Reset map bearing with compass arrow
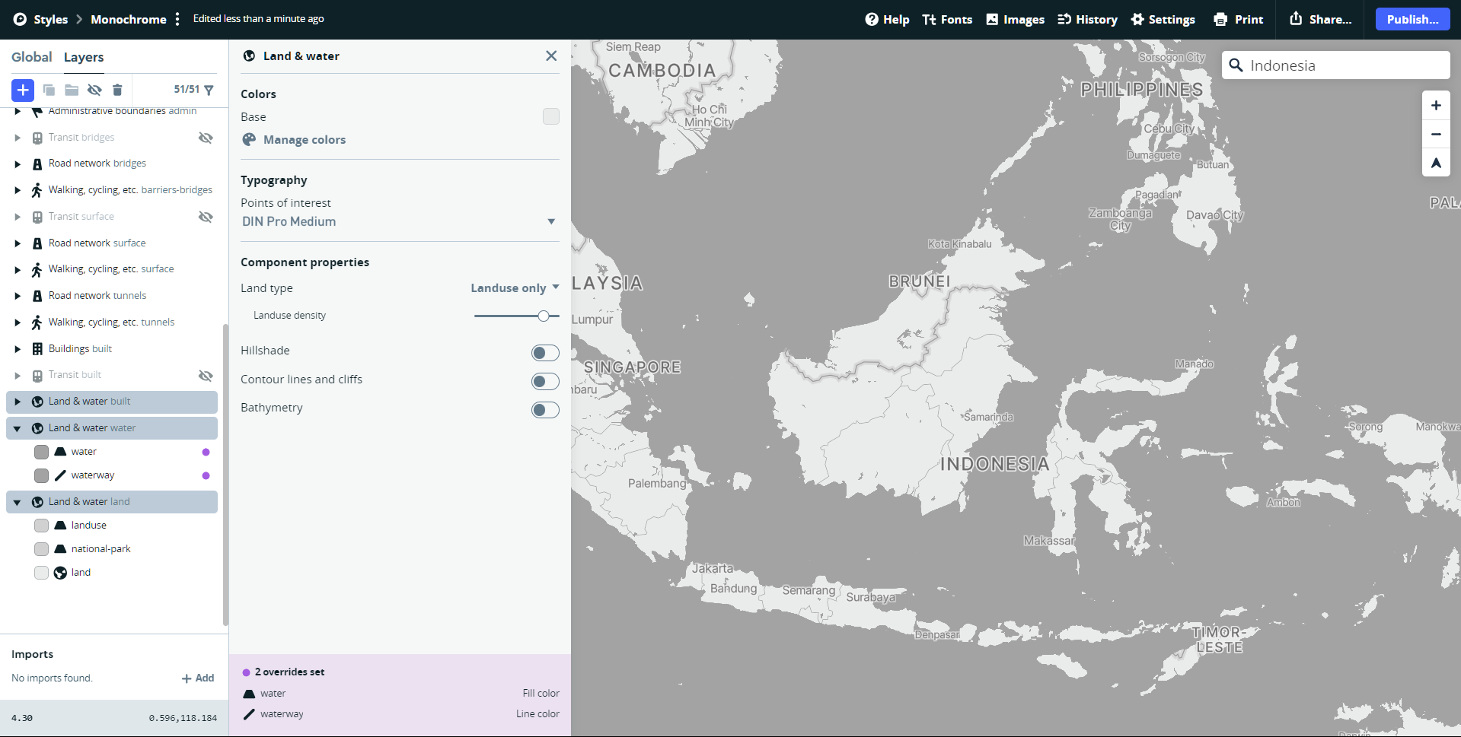Image resolution: width=1461 pixels, height=737 pixels. pos(1435,163)
